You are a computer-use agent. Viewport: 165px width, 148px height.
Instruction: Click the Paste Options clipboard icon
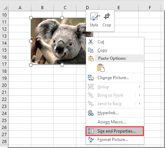coord(91,58)
